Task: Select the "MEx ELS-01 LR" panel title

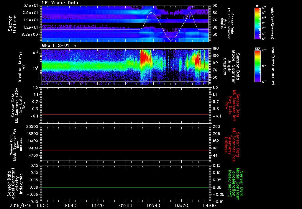Action: click(x=59, y=46)
